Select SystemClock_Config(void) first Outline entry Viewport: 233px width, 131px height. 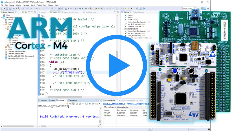138,22
